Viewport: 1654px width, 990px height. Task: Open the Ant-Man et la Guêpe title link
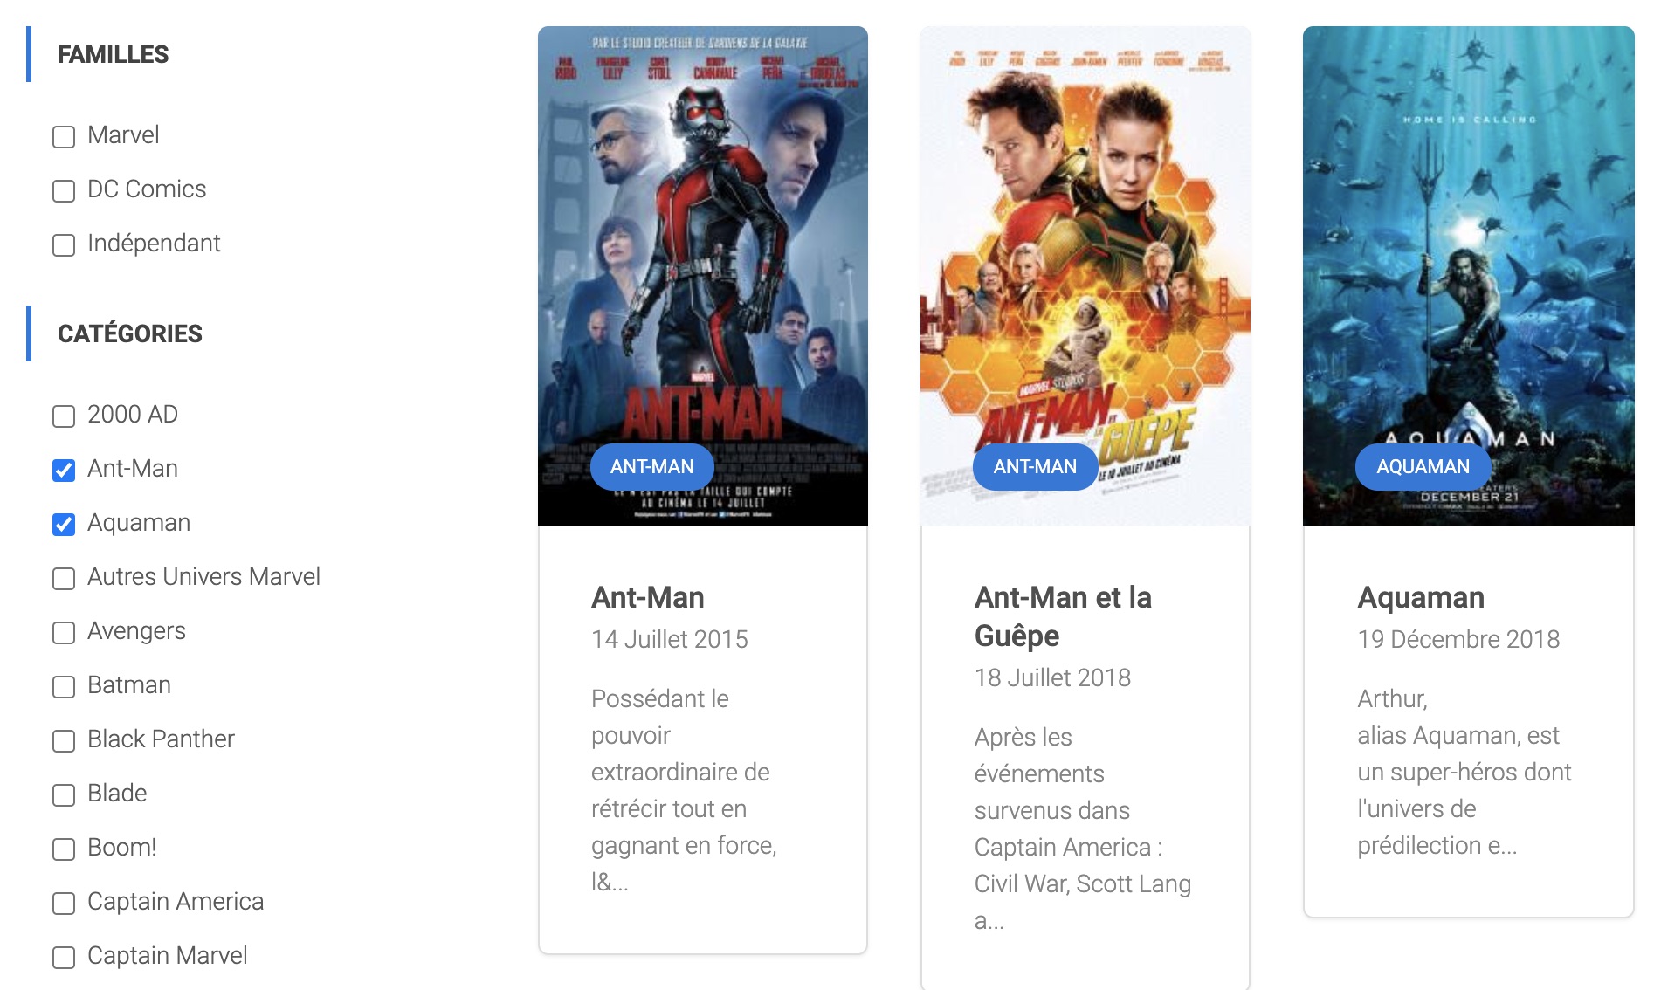[1063, 616]
